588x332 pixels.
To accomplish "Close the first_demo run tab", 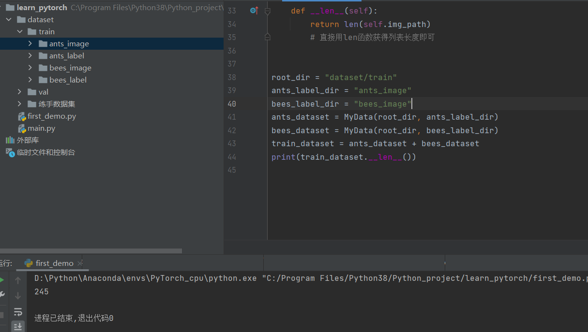I will click(x=80, y=263).
